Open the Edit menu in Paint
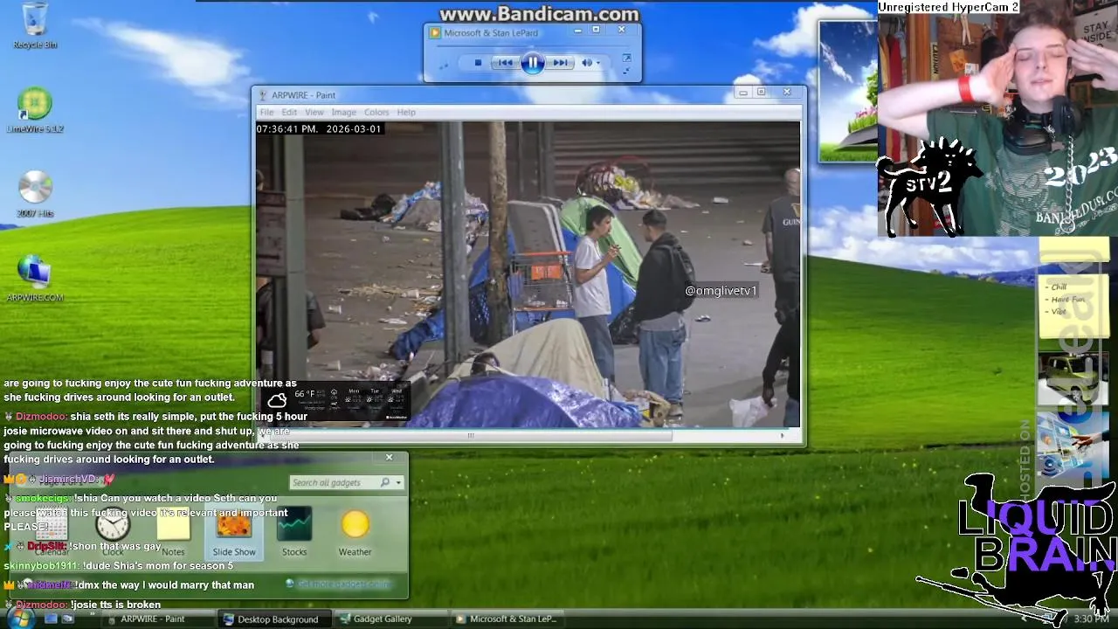 (x=289, y=113)
